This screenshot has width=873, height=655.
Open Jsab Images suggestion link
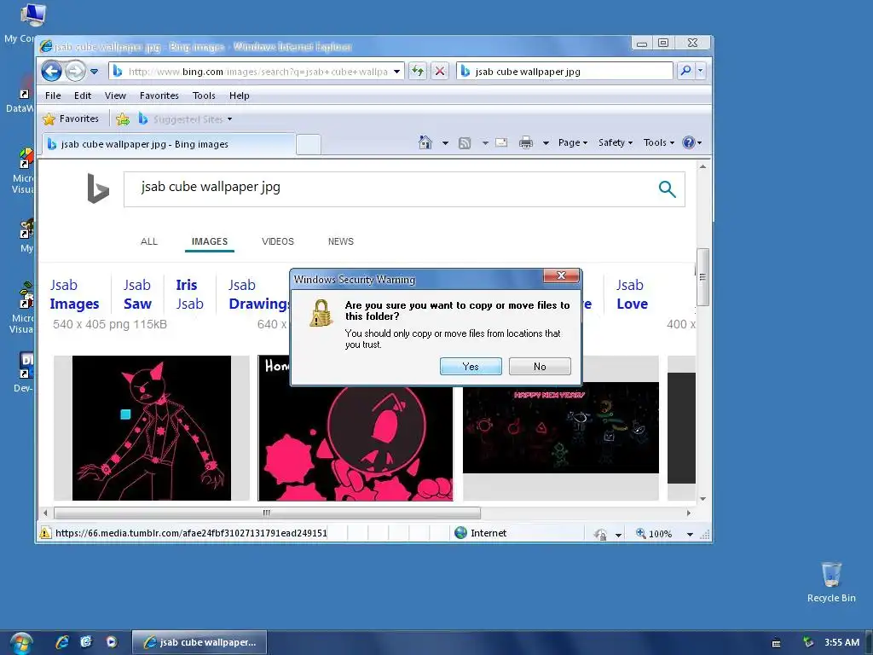point(74,294)
